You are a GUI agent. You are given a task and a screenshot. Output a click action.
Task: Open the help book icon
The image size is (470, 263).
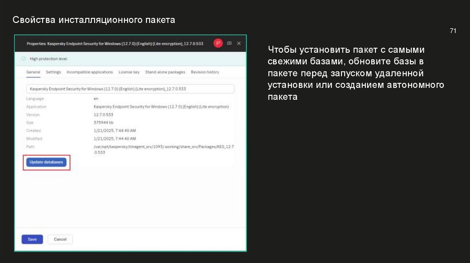(229, 44)
